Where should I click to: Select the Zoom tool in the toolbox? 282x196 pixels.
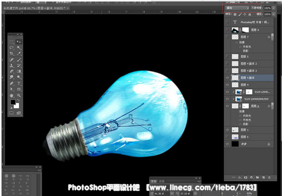19,95
